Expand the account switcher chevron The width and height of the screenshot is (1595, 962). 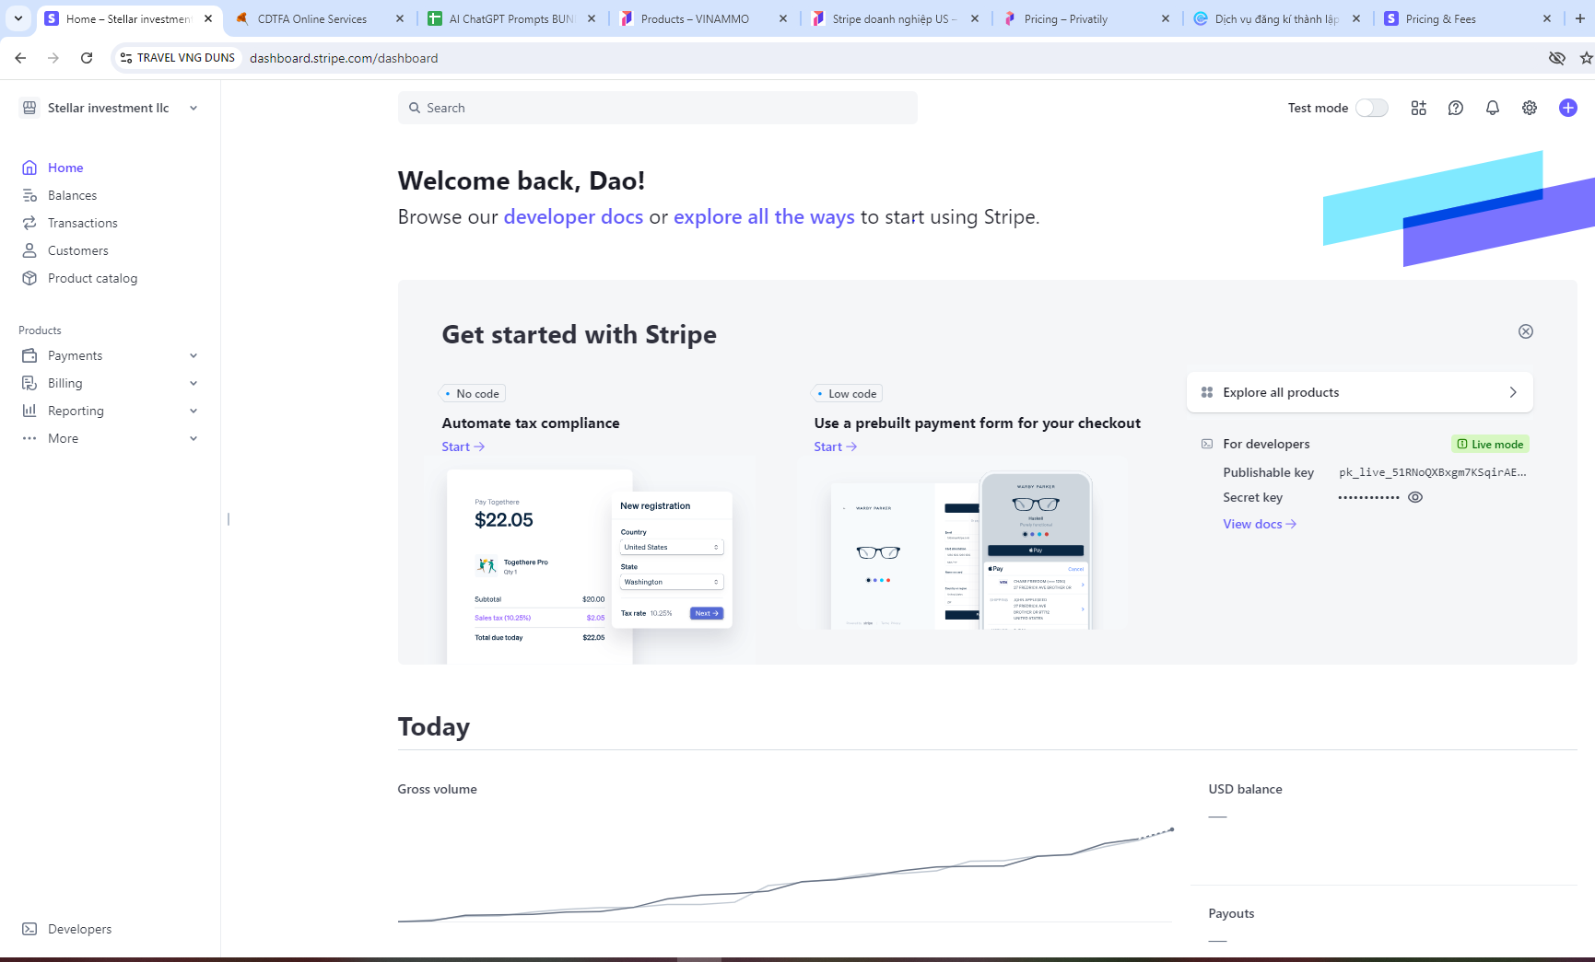click(194, 108)
